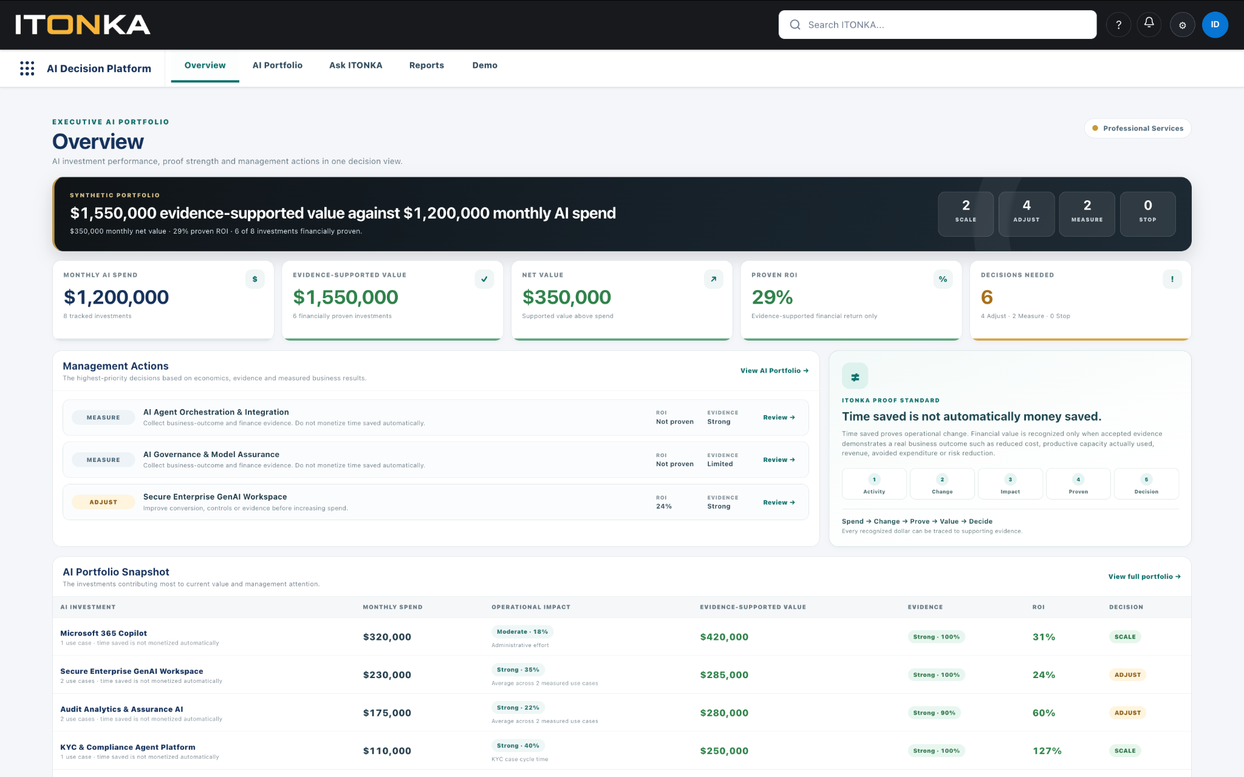Click arrow icon on Net Value card

714,279
